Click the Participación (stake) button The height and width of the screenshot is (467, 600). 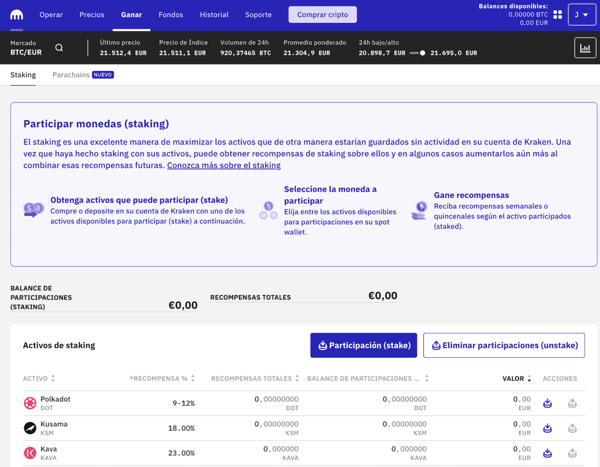click(364, 345)
